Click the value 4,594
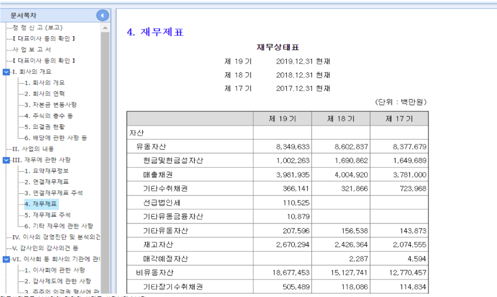 coord(417,259)
